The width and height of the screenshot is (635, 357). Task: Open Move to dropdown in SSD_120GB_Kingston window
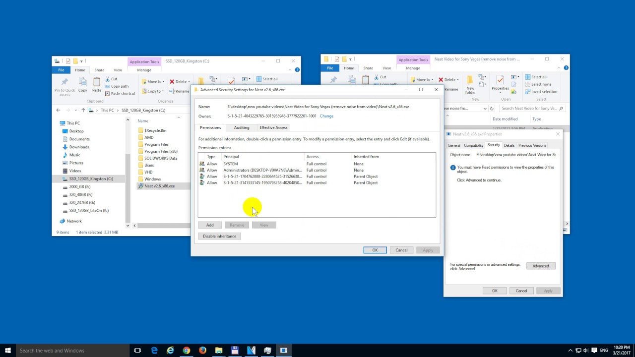[152, 81]
